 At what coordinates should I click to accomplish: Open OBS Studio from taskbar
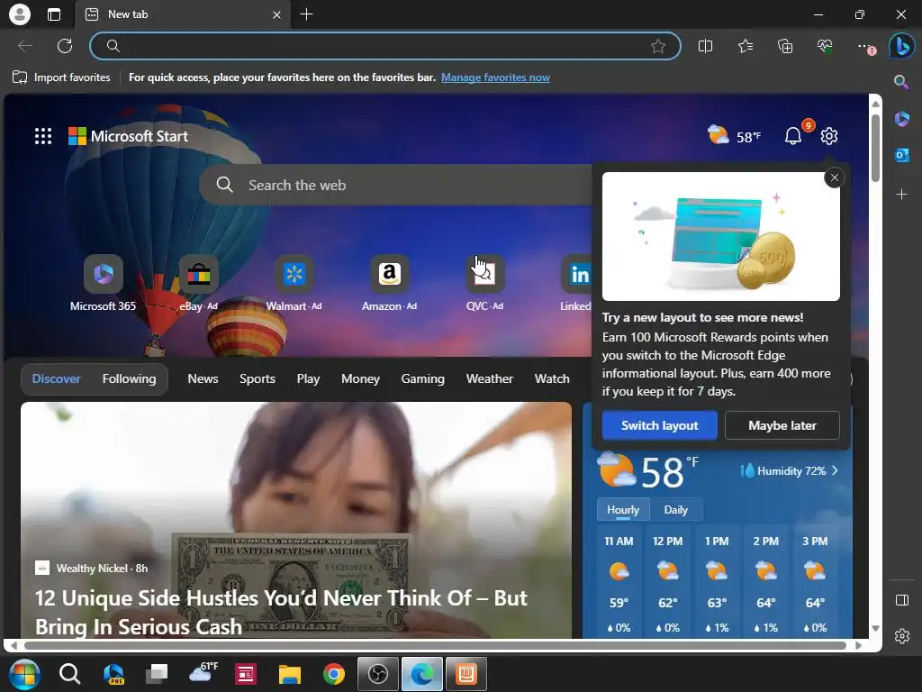(x=377, y=674)
